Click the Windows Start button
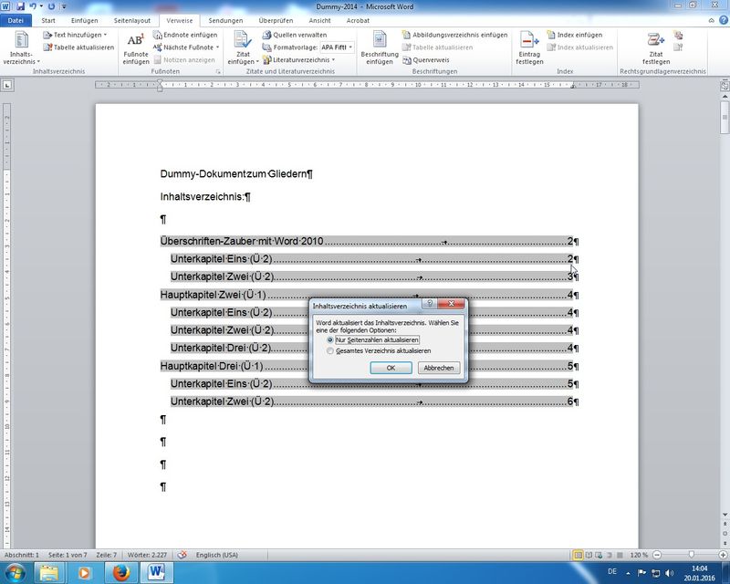This screenshot has width=730, height=584. (x=16, y=572)
